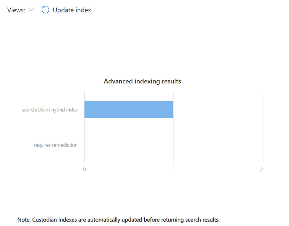Viewport: 289px width, 226px height.
Task: Click the Update index text
Action: [x=72, y=10]
